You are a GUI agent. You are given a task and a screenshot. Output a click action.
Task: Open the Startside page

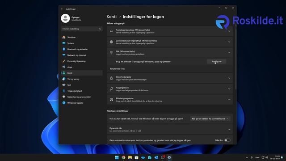[81, 37]
